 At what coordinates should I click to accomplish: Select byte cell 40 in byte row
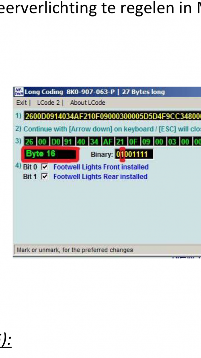click(81, 142)
